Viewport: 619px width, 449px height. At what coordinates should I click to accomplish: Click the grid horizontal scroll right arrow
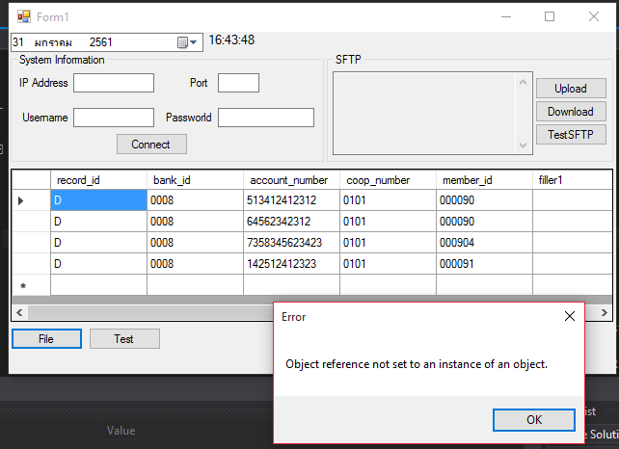pos(604,313)
